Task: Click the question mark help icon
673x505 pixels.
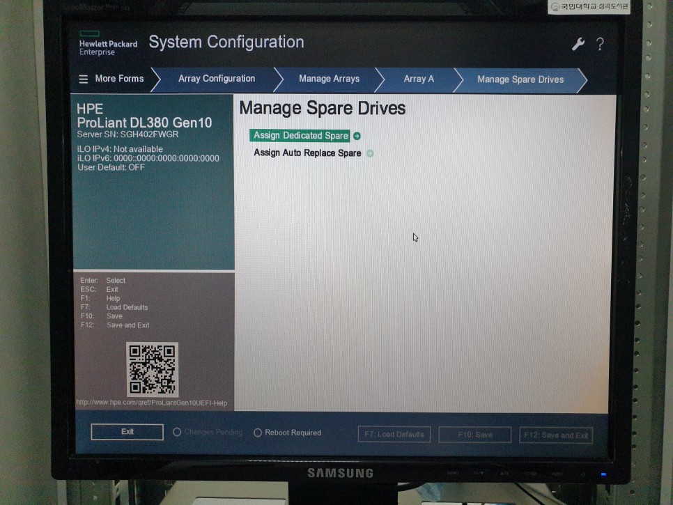Action: coord(600,44)
